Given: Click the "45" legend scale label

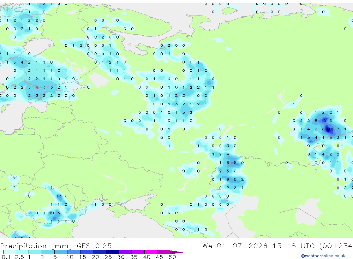Looking at the screenshot, I should coord(160,257).
